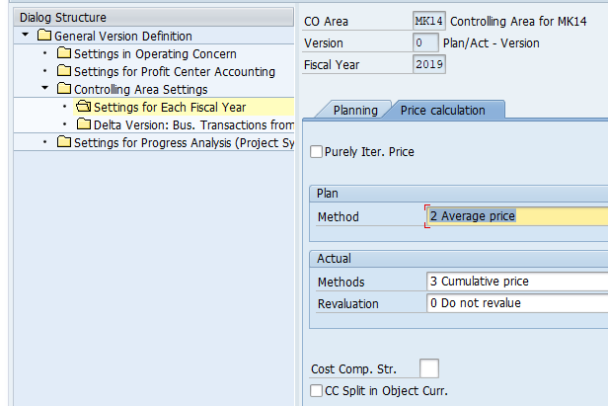The image size is (608, 406).
Task: Enable the Purely Iter. Price checkbox
Action: coord(317,152)
